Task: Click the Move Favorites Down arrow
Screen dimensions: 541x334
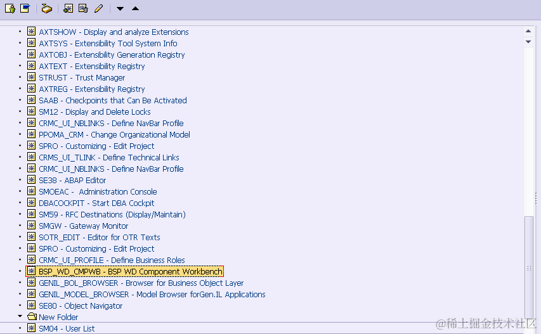Action: point(120,9)
